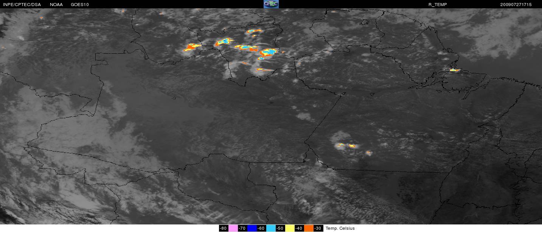The height and width of the screenshot is (232, 542).
Task: Click the -40 legend label
Action: point(299,228)
